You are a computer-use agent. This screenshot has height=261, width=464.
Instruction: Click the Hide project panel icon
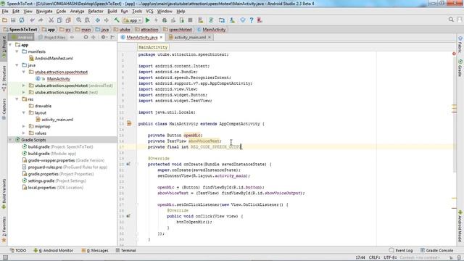click(112, 37)
